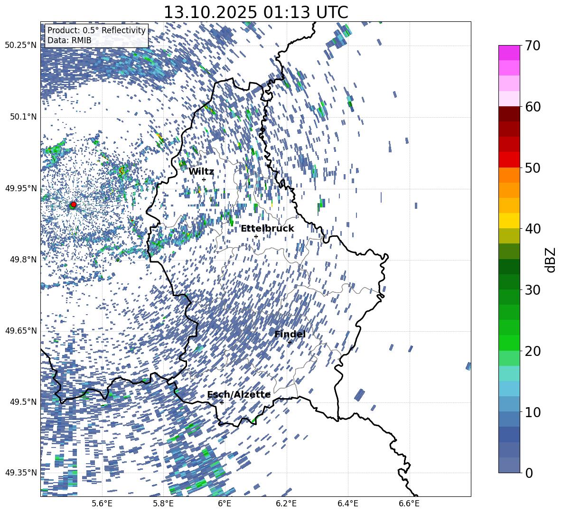562x513 pixels.
Task: Click the dBZ colorbar axis label
Action: [x=551, y=260]
